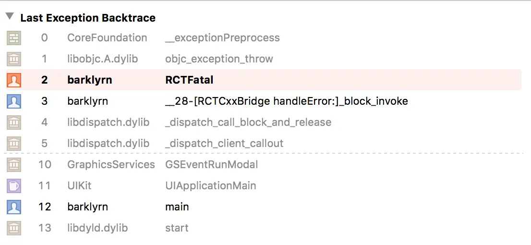Click the CoreFoundation framework icon on frame 0
The width and height of the screenshot is (531, 245).
click(14, 38)
